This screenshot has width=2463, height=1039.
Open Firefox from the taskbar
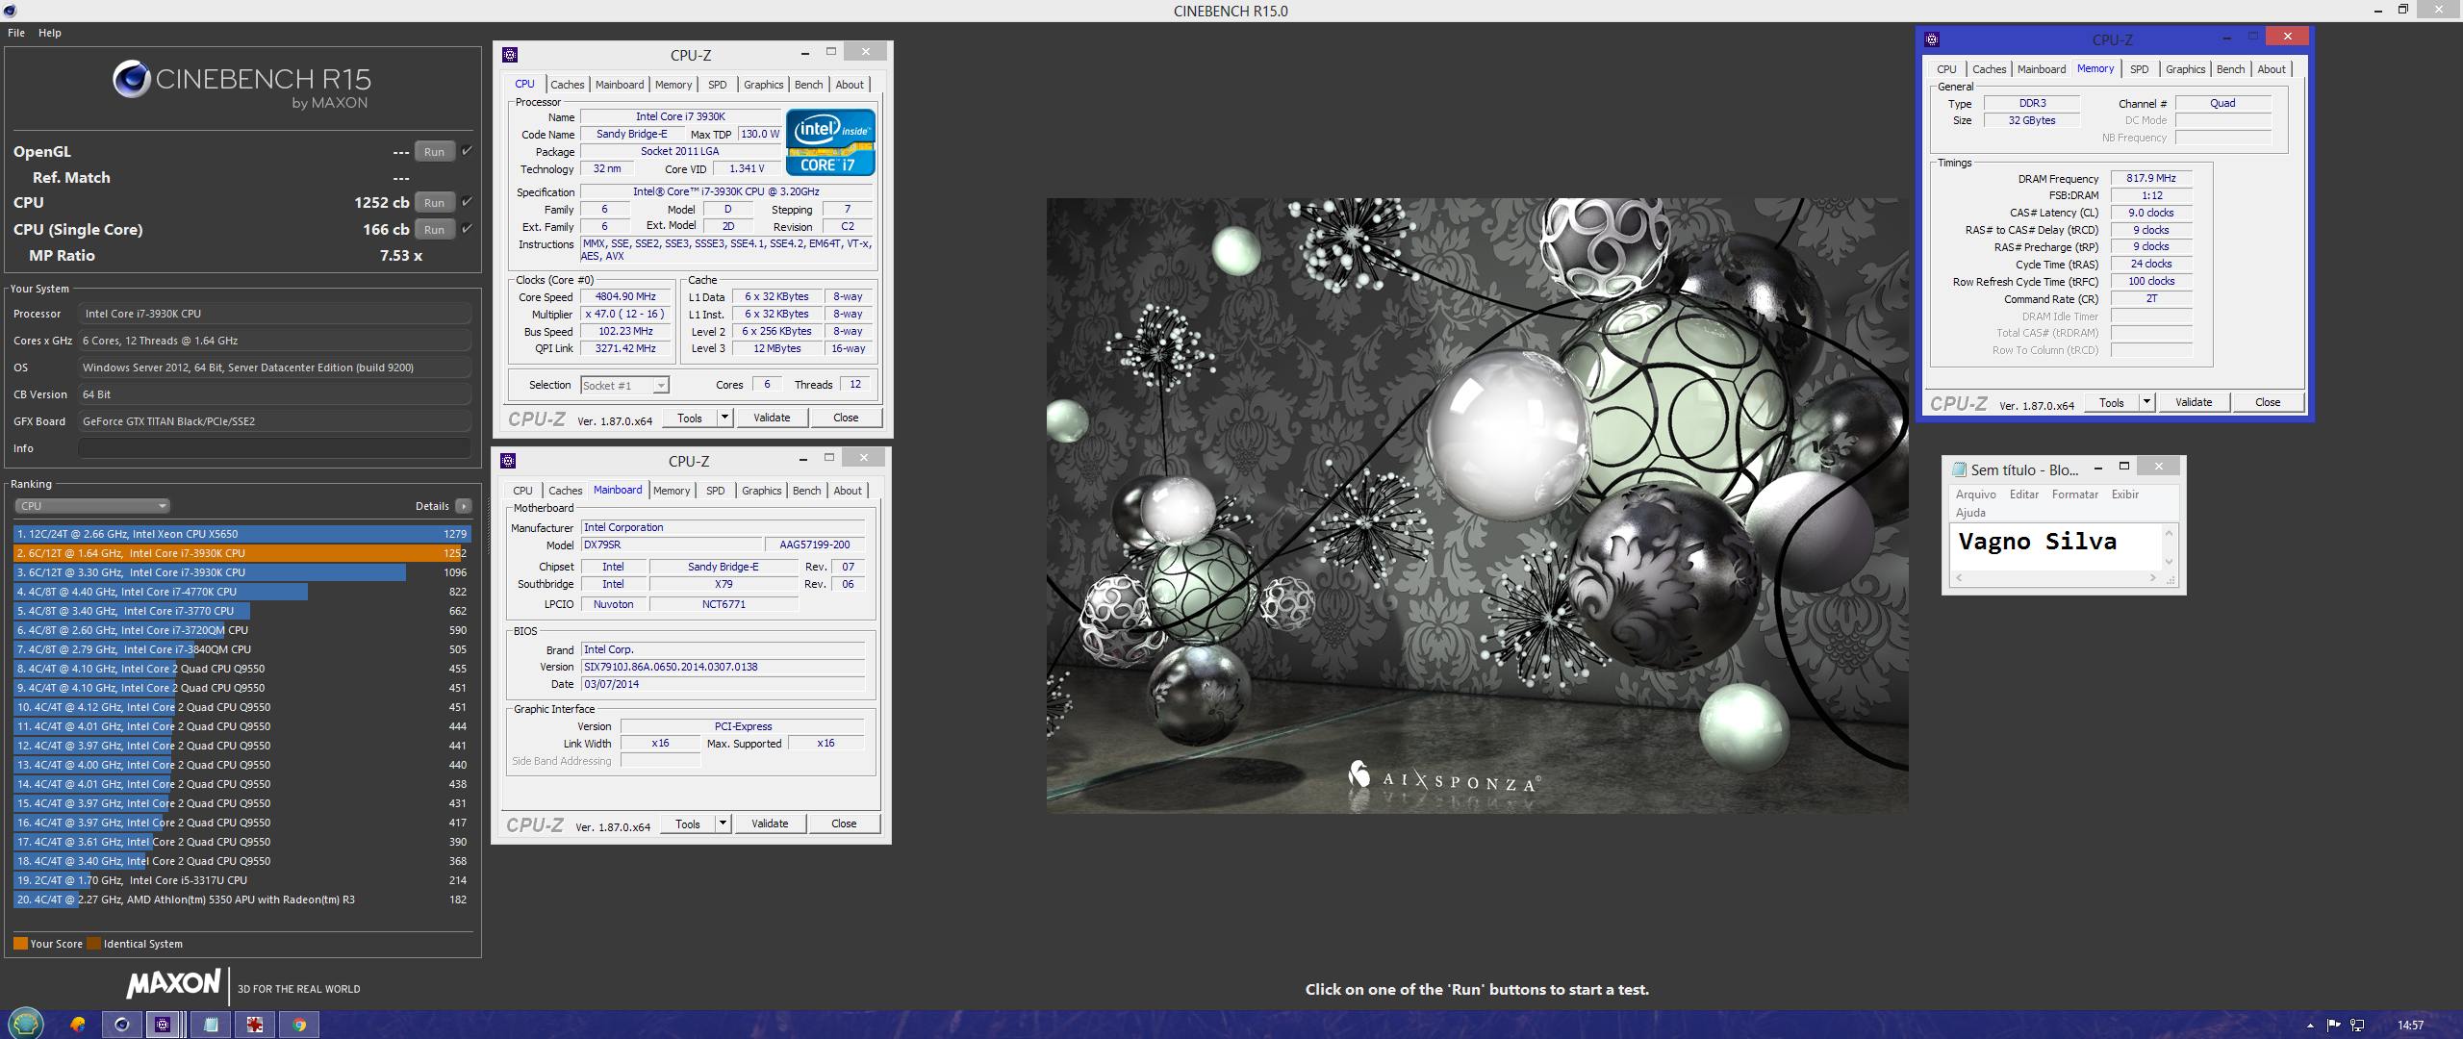coord(78,1025)
